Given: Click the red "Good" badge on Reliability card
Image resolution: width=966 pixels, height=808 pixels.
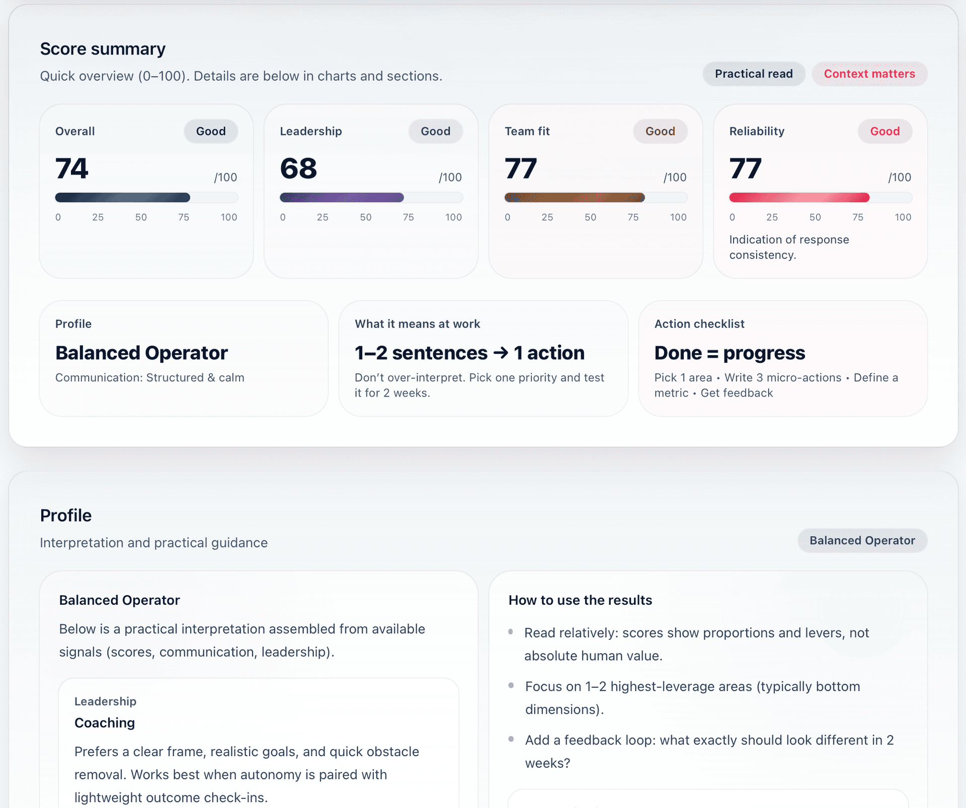Looking at the screenshot, I should [885, 131].
